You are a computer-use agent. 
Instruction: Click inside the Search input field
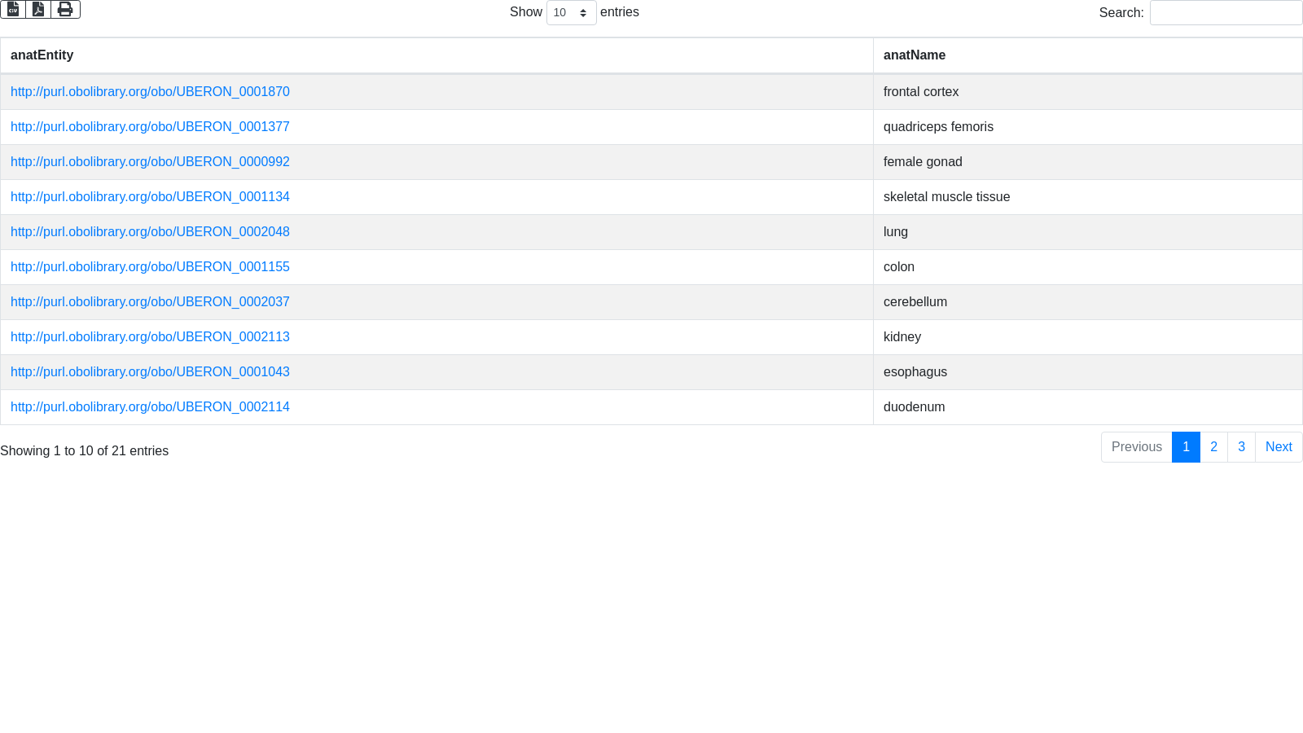[1226, 13]
